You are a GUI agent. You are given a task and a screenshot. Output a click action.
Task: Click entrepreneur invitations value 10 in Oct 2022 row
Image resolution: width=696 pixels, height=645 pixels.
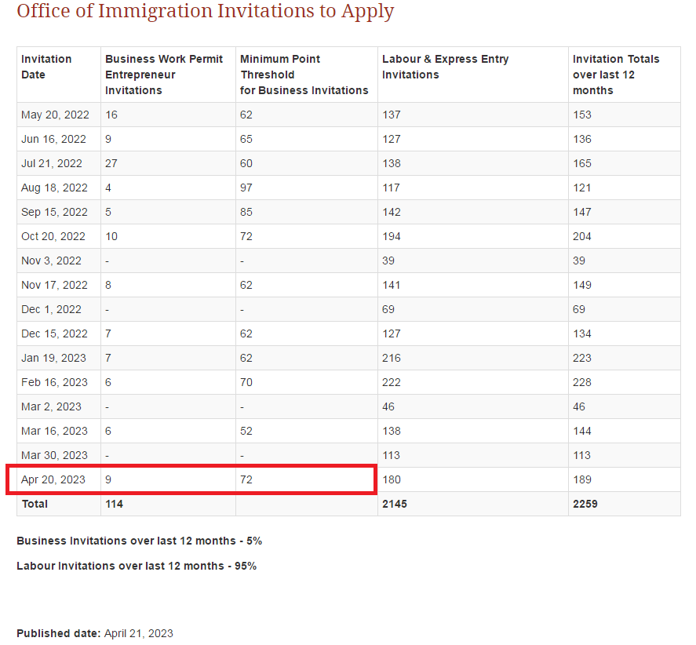111,237
